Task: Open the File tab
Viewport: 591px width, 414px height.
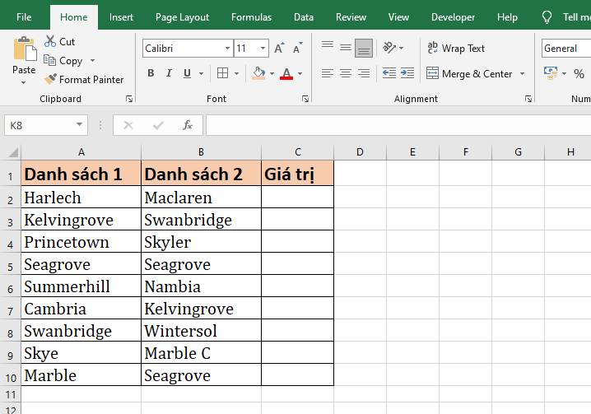Action: tap(24, 17)
